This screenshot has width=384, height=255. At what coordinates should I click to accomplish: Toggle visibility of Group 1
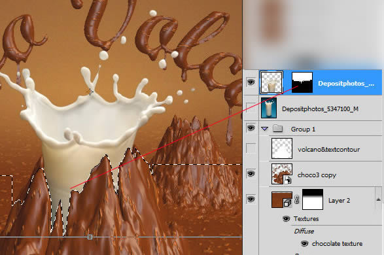pos(251,127)
